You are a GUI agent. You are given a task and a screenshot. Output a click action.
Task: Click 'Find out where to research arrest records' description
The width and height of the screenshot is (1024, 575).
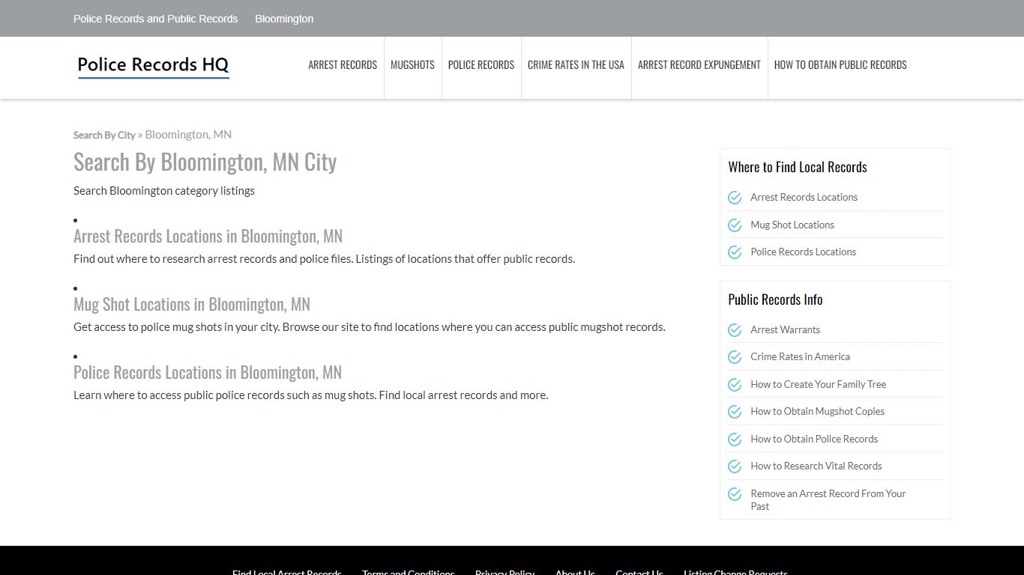tap(324, 259)
